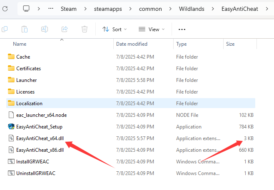Select the Licenses folder name
Viewport: 274px width, 190px height.
click(25, 92)
